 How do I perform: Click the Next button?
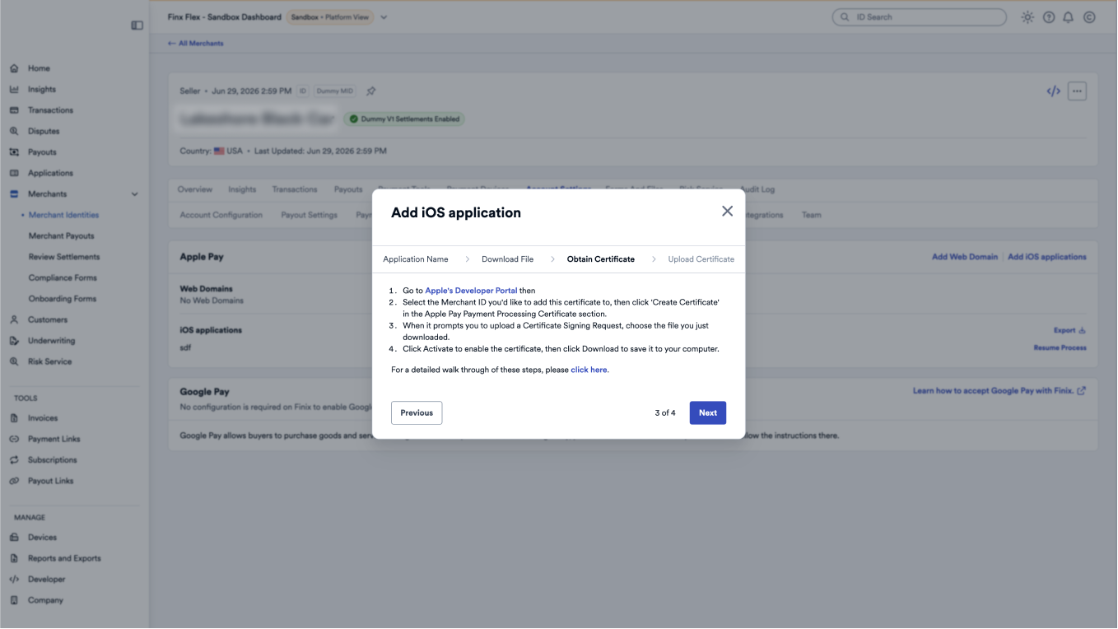pos(708,413)
